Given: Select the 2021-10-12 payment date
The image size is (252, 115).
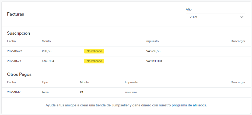Looking at the screenshot, I should click(x=14, y=92).
